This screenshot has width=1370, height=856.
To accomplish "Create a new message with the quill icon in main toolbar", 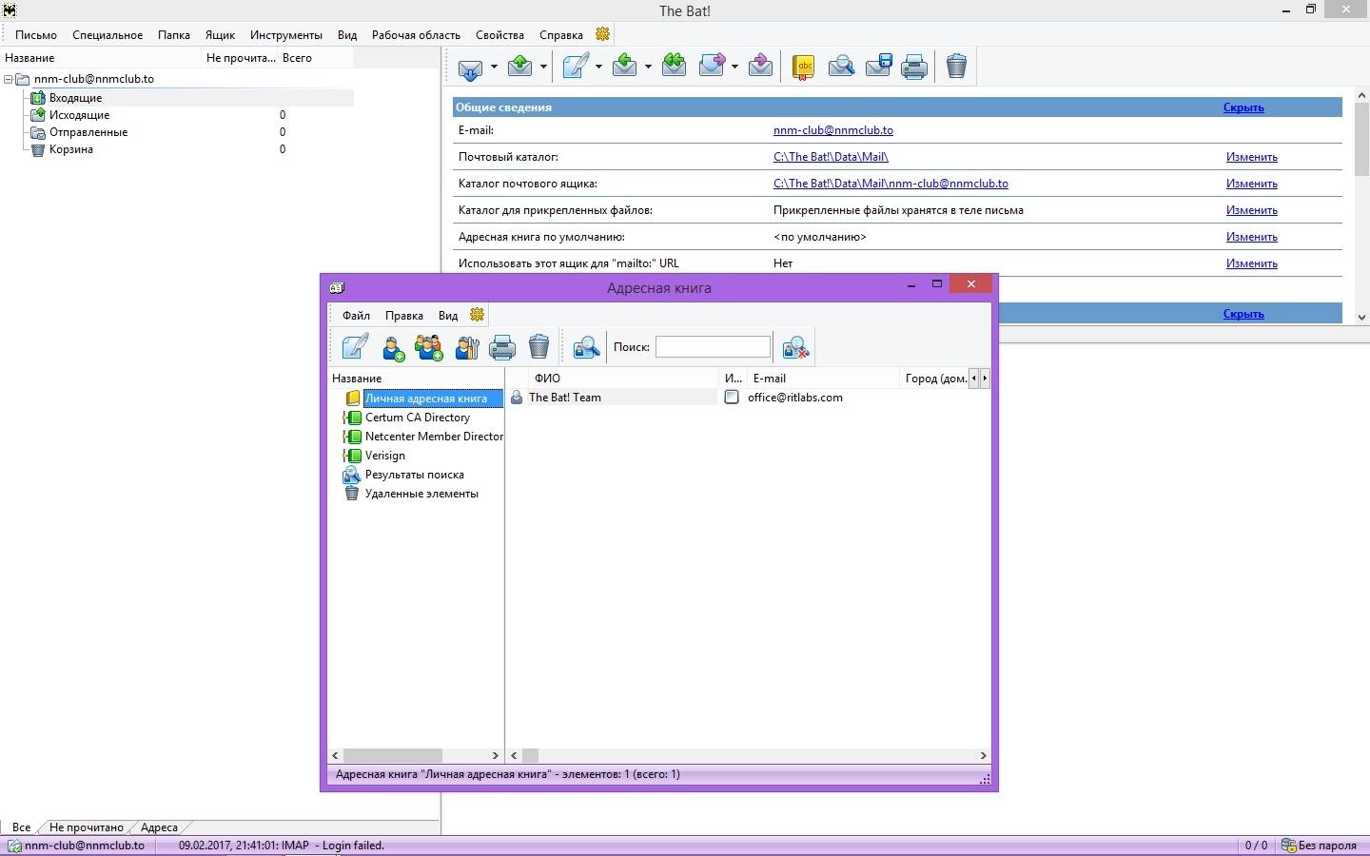I will pos(577,66).
